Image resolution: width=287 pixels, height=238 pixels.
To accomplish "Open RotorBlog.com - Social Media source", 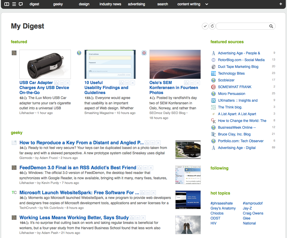I will tap(241, 60).
